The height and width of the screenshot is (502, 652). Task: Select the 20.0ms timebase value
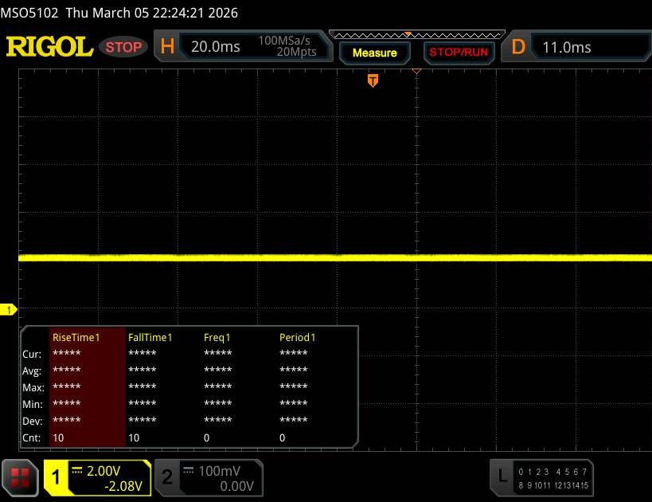(x=216, y=47)
